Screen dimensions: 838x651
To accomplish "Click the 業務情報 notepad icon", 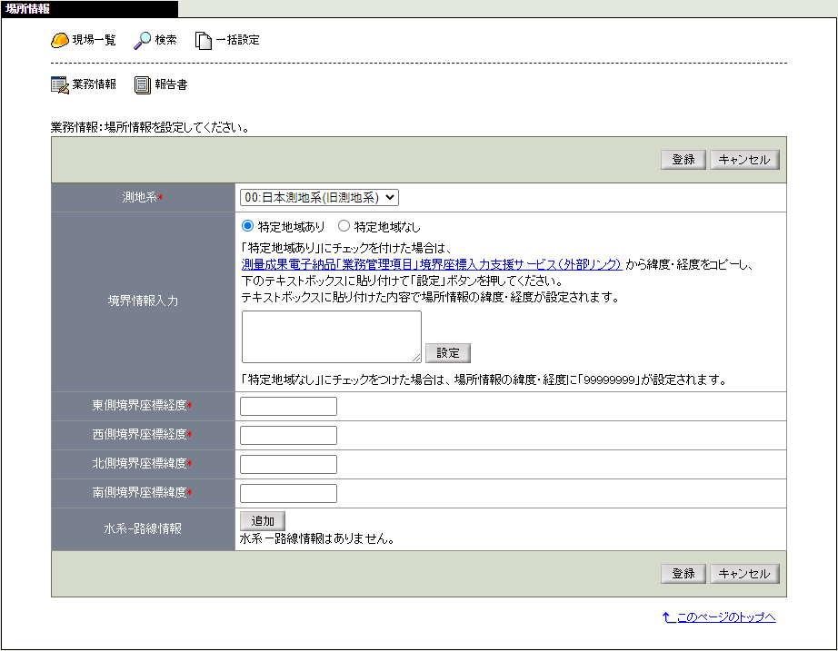I will pos(60,85).
